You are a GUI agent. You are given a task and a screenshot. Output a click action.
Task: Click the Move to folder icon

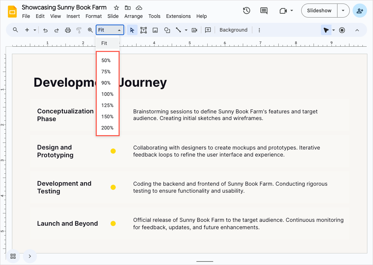click(128, 8)
